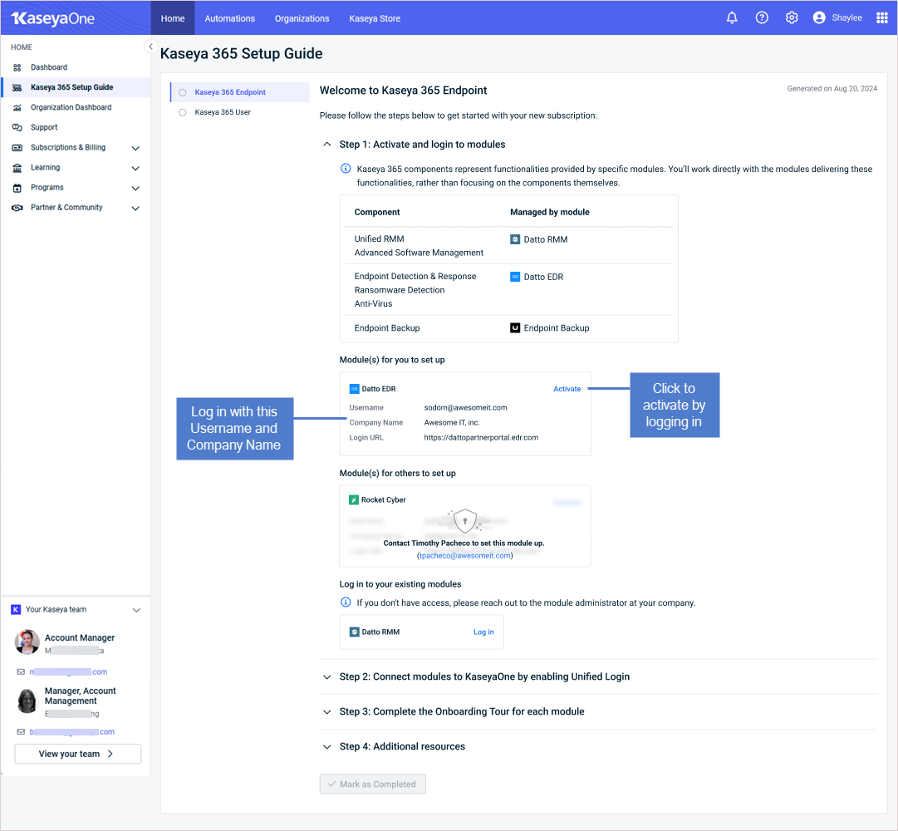Expand Step 2 Unified Login section
Image resolution: width=898 pixels, height=831 pixels.
[327, 676]
